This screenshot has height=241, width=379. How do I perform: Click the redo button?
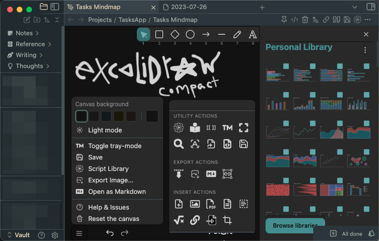124,233
